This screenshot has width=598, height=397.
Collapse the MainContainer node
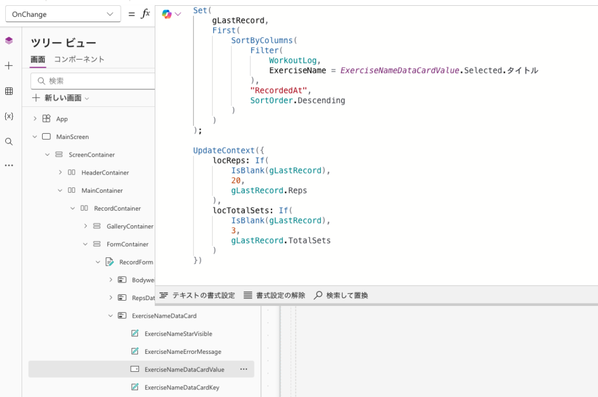pyautogui.click(x=60, y=190)
